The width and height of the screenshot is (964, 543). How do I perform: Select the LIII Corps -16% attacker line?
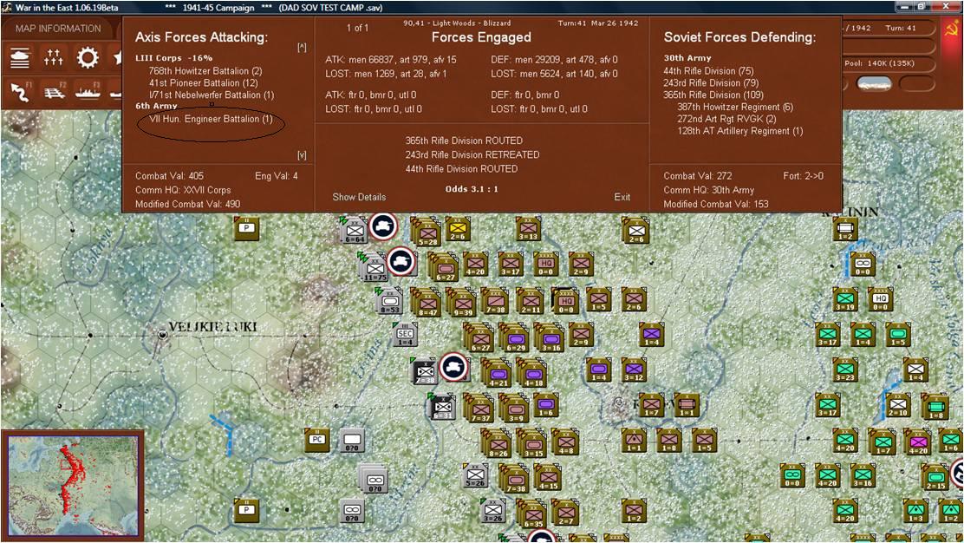pos(174,58)
